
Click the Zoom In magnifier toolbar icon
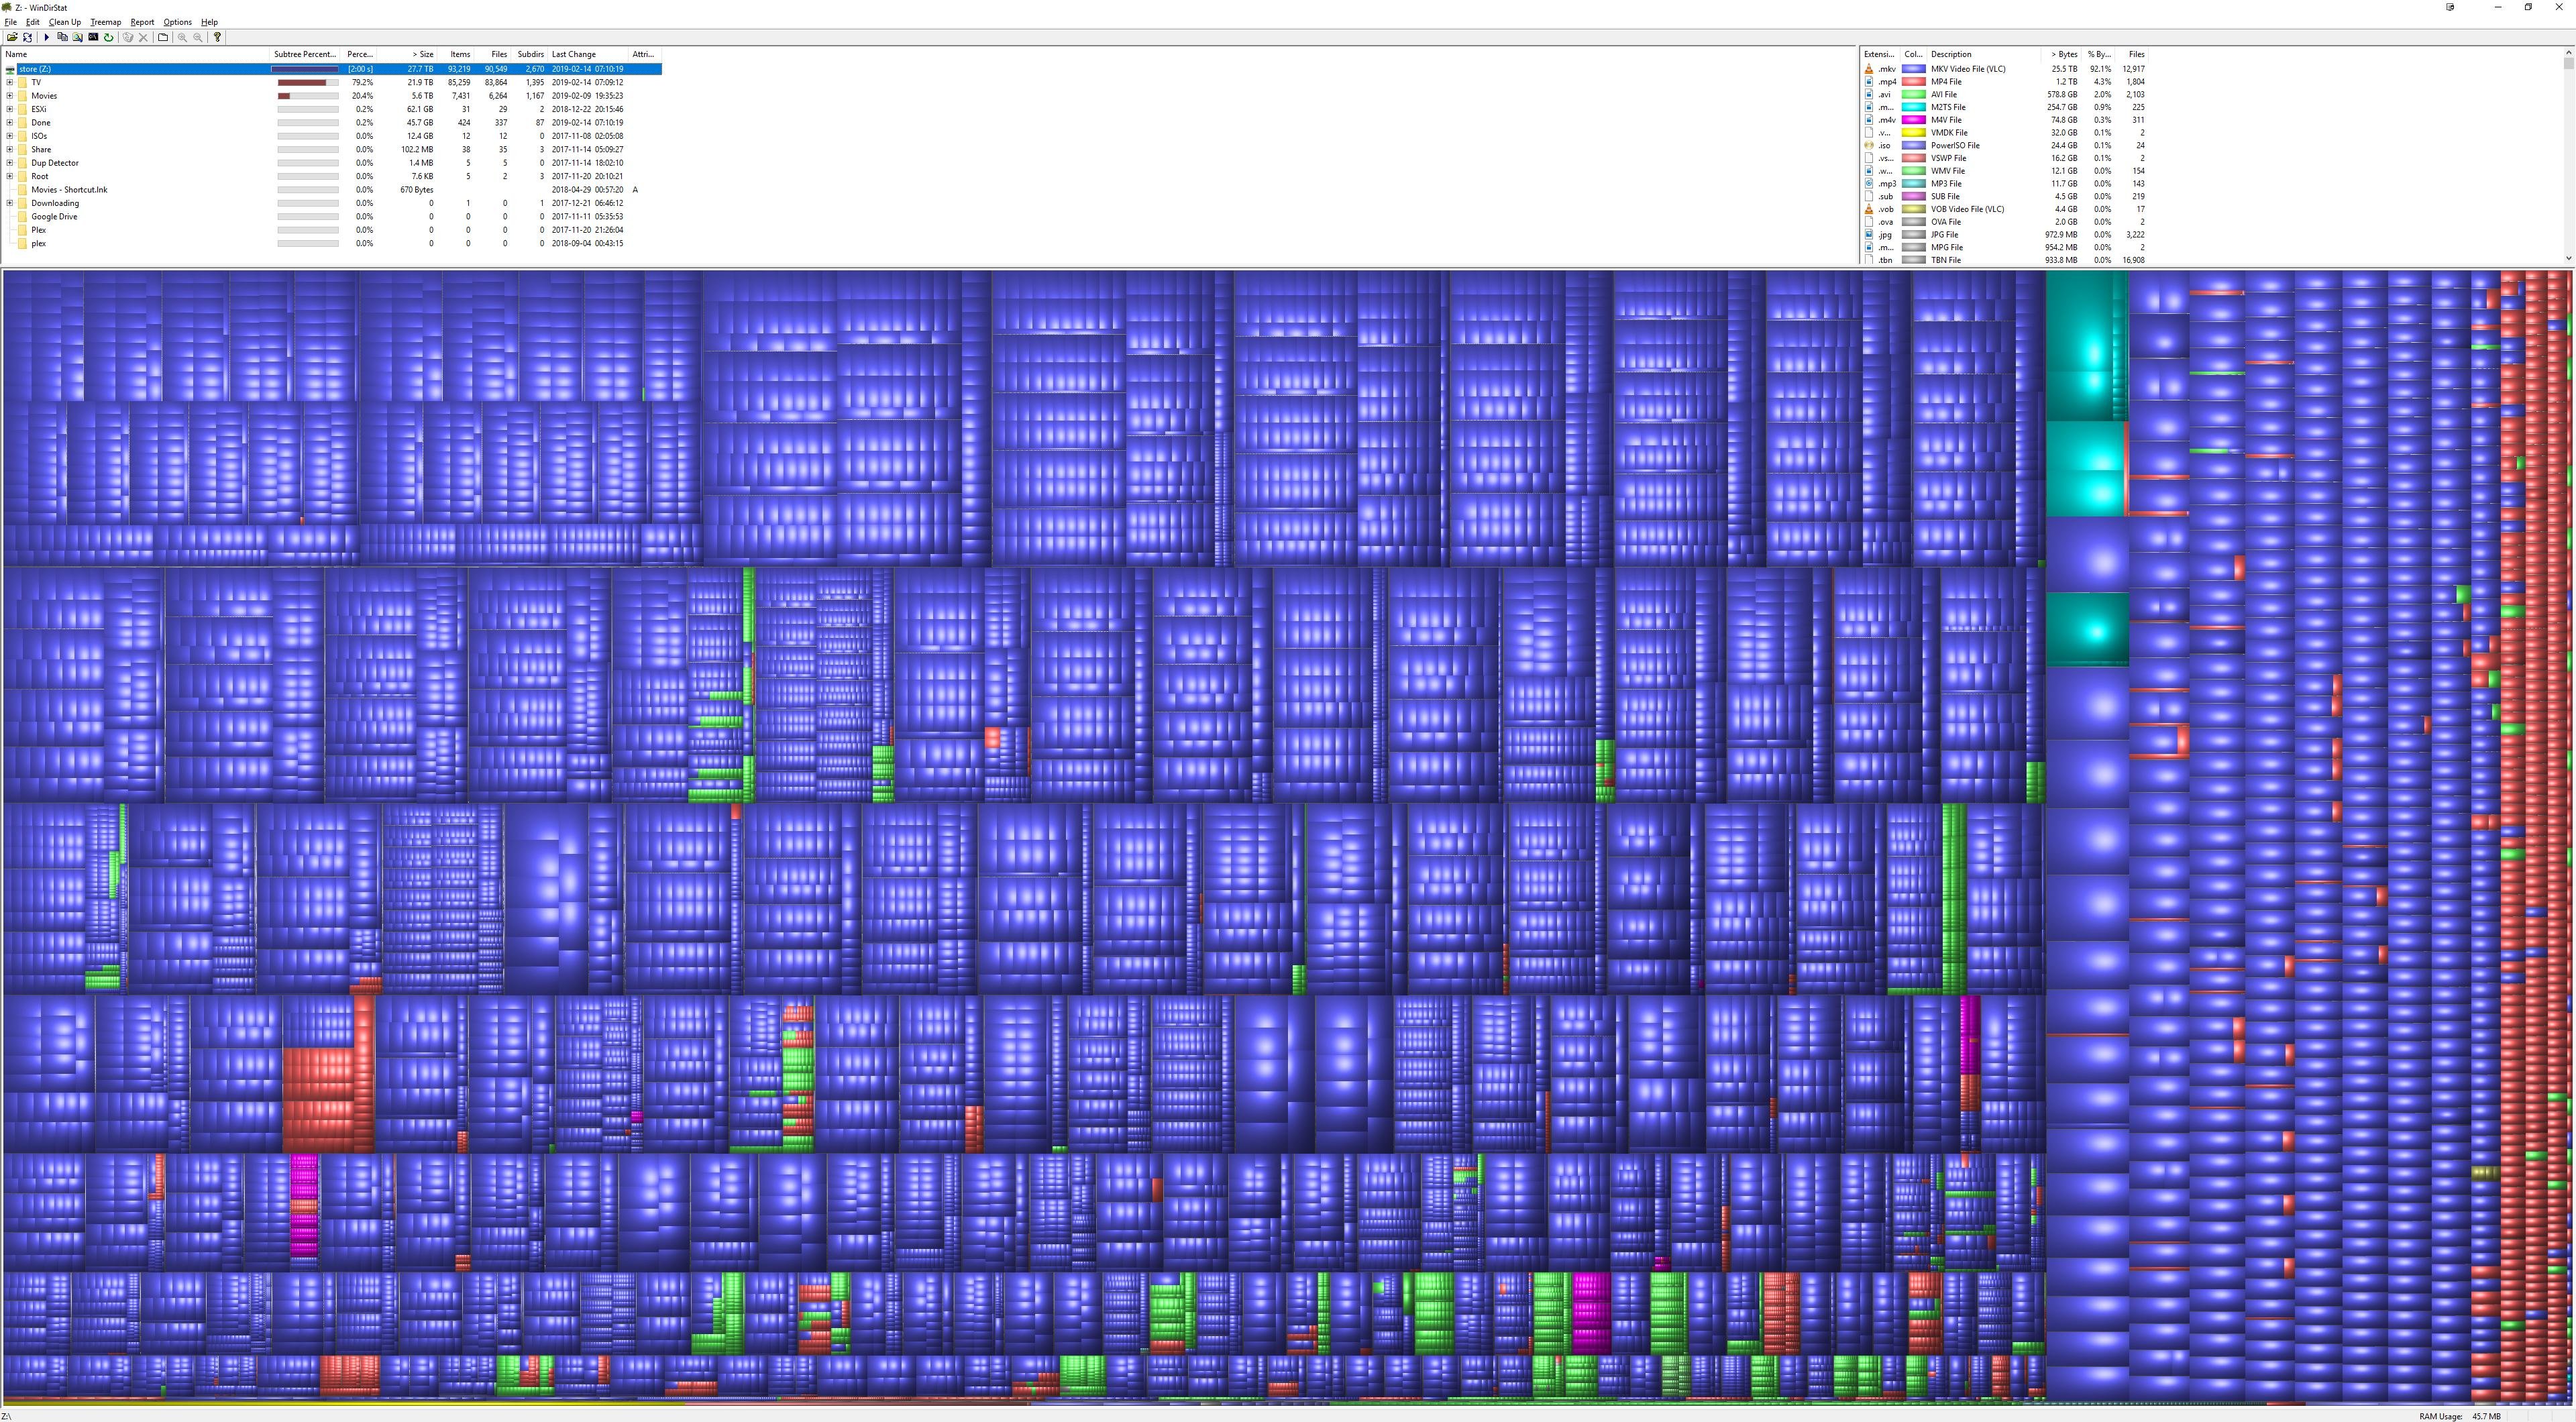click(182, 37)
